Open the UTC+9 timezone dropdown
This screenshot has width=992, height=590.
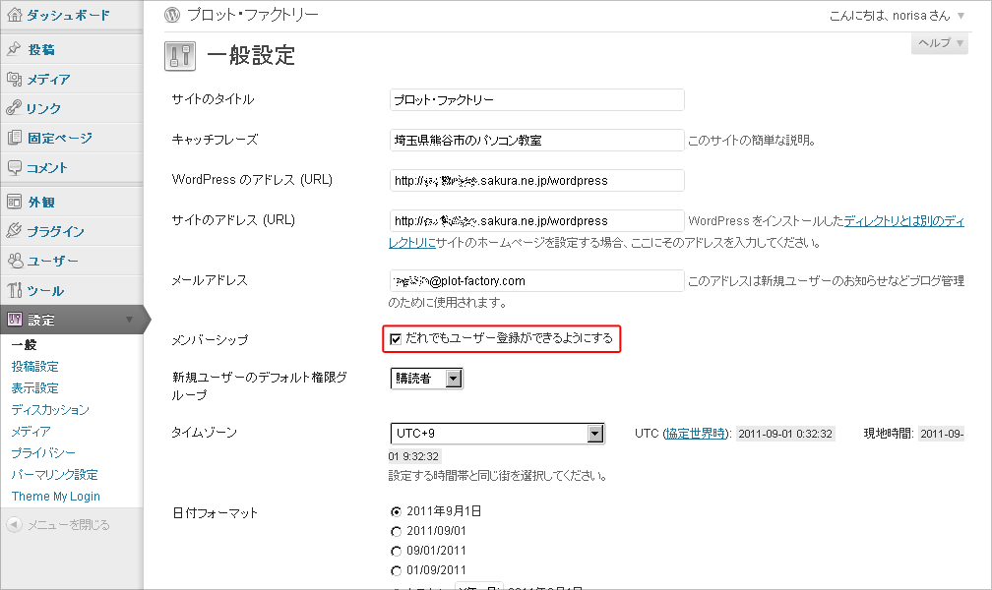point(497,434)
